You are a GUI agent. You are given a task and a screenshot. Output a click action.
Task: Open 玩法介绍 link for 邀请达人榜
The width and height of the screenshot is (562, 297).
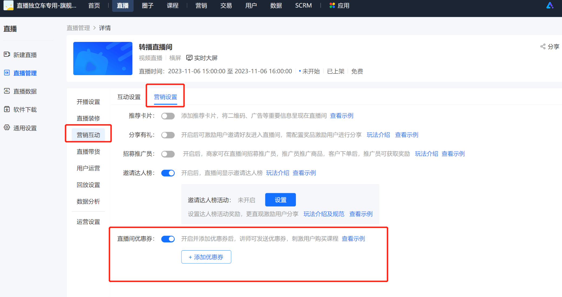[278, 173]
